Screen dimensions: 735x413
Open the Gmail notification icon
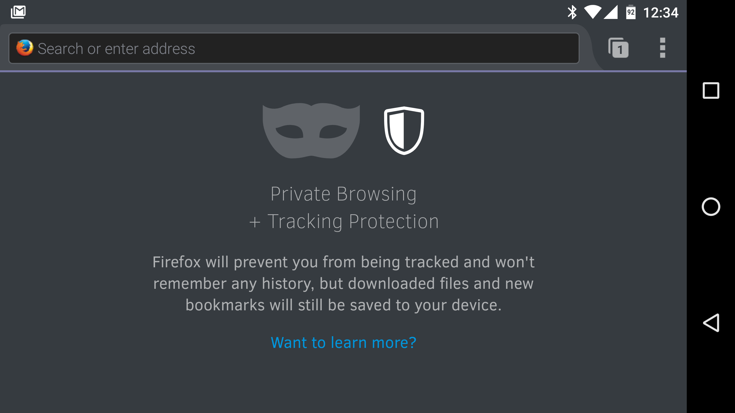point(18,11)
